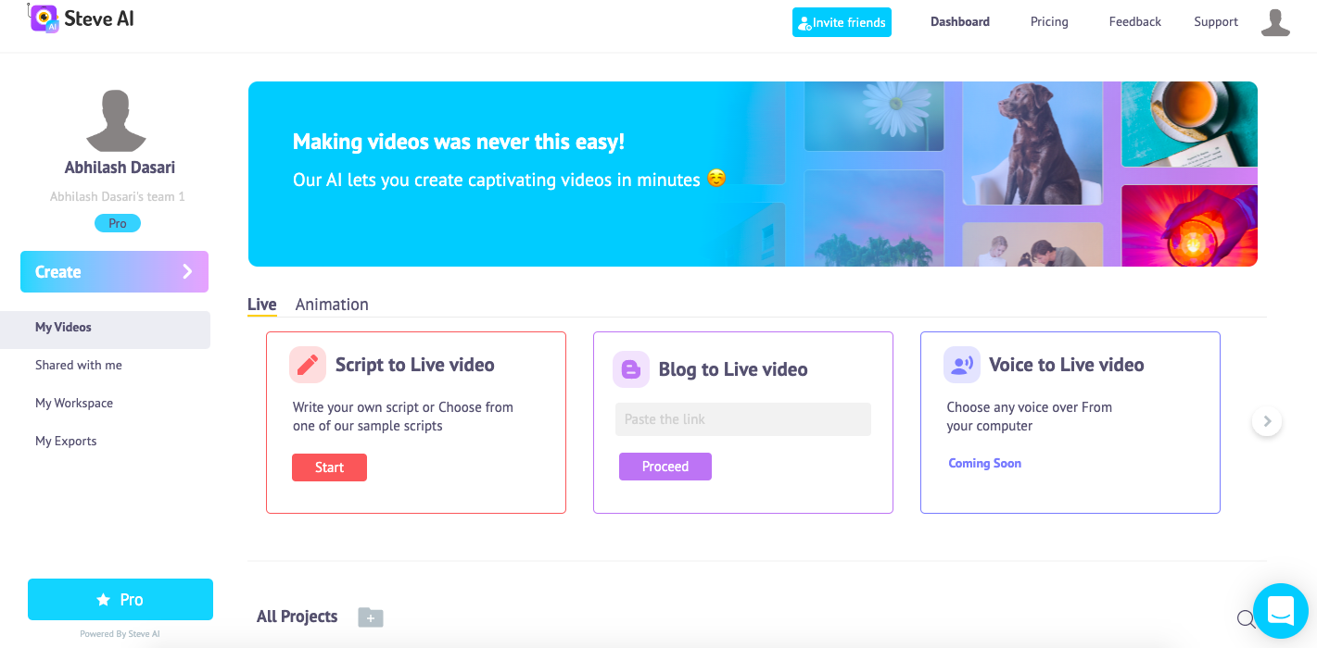Select the Voice to Live video speaker icon
The height and width of the screenshot is (648, 1317).
961,365
